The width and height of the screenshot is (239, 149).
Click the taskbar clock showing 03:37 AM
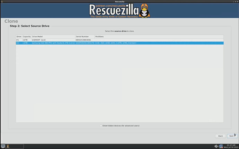click(x=231, y=146)
